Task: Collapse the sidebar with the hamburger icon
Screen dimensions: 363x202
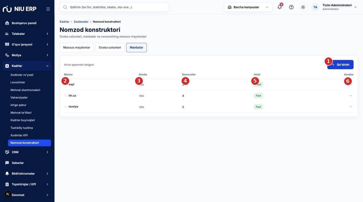Action: (48, 9)
